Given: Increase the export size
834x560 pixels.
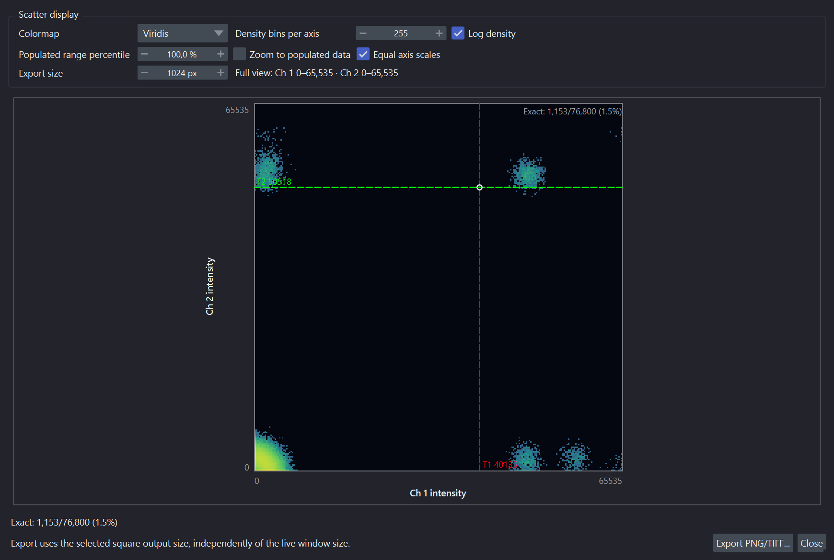Looking at the screenshot, I should click(x=220, y=73).
